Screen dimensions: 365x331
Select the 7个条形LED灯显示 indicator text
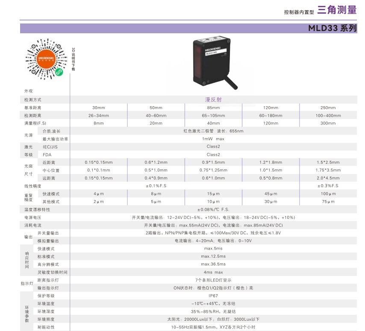point(213,280)
